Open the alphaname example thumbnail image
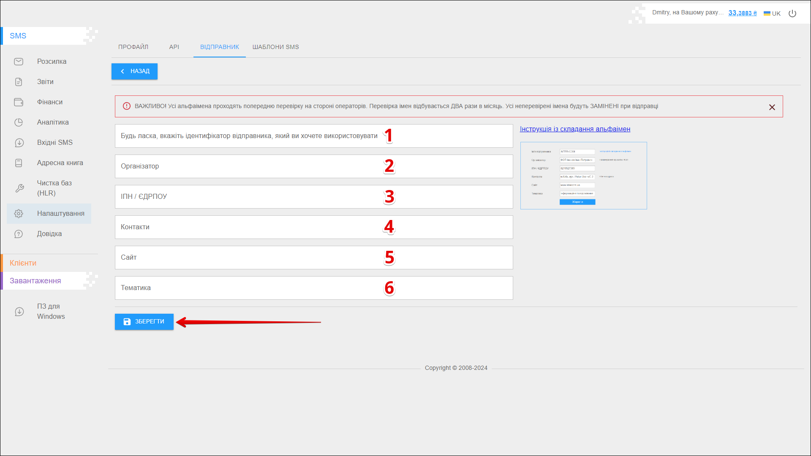Image resolution: width=811 pixels, height=456 pixels. coord(583,176)
